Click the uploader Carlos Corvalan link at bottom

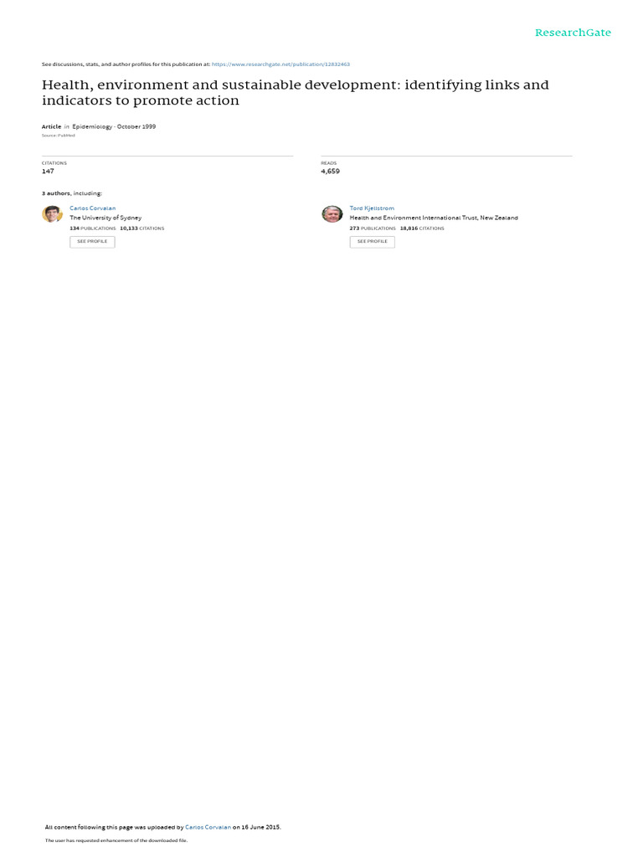click(208, 827)
